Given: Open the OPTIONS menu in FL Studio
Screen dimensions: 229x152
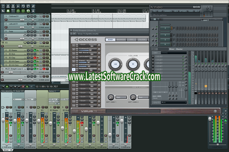Looking at the screenshot, I should coord(183,11).
